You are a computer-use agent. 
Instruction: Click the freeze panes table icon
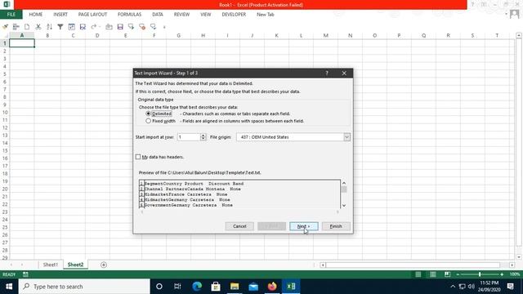point(71,27)
